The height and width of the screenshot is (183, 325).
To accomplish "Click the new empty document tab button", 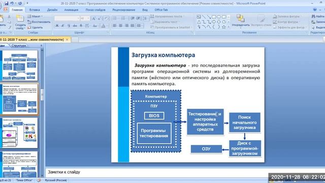I will pyautogui.click(x=75, y=40).
